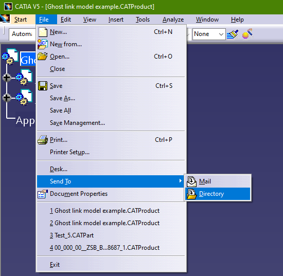Choose Close from File menu
Image resolution: width=283 pixels, height=276 pixels.
point(111,69)
